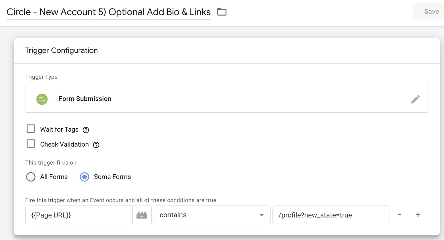
Task: Select the All Forms radio button
Action: 31,177
